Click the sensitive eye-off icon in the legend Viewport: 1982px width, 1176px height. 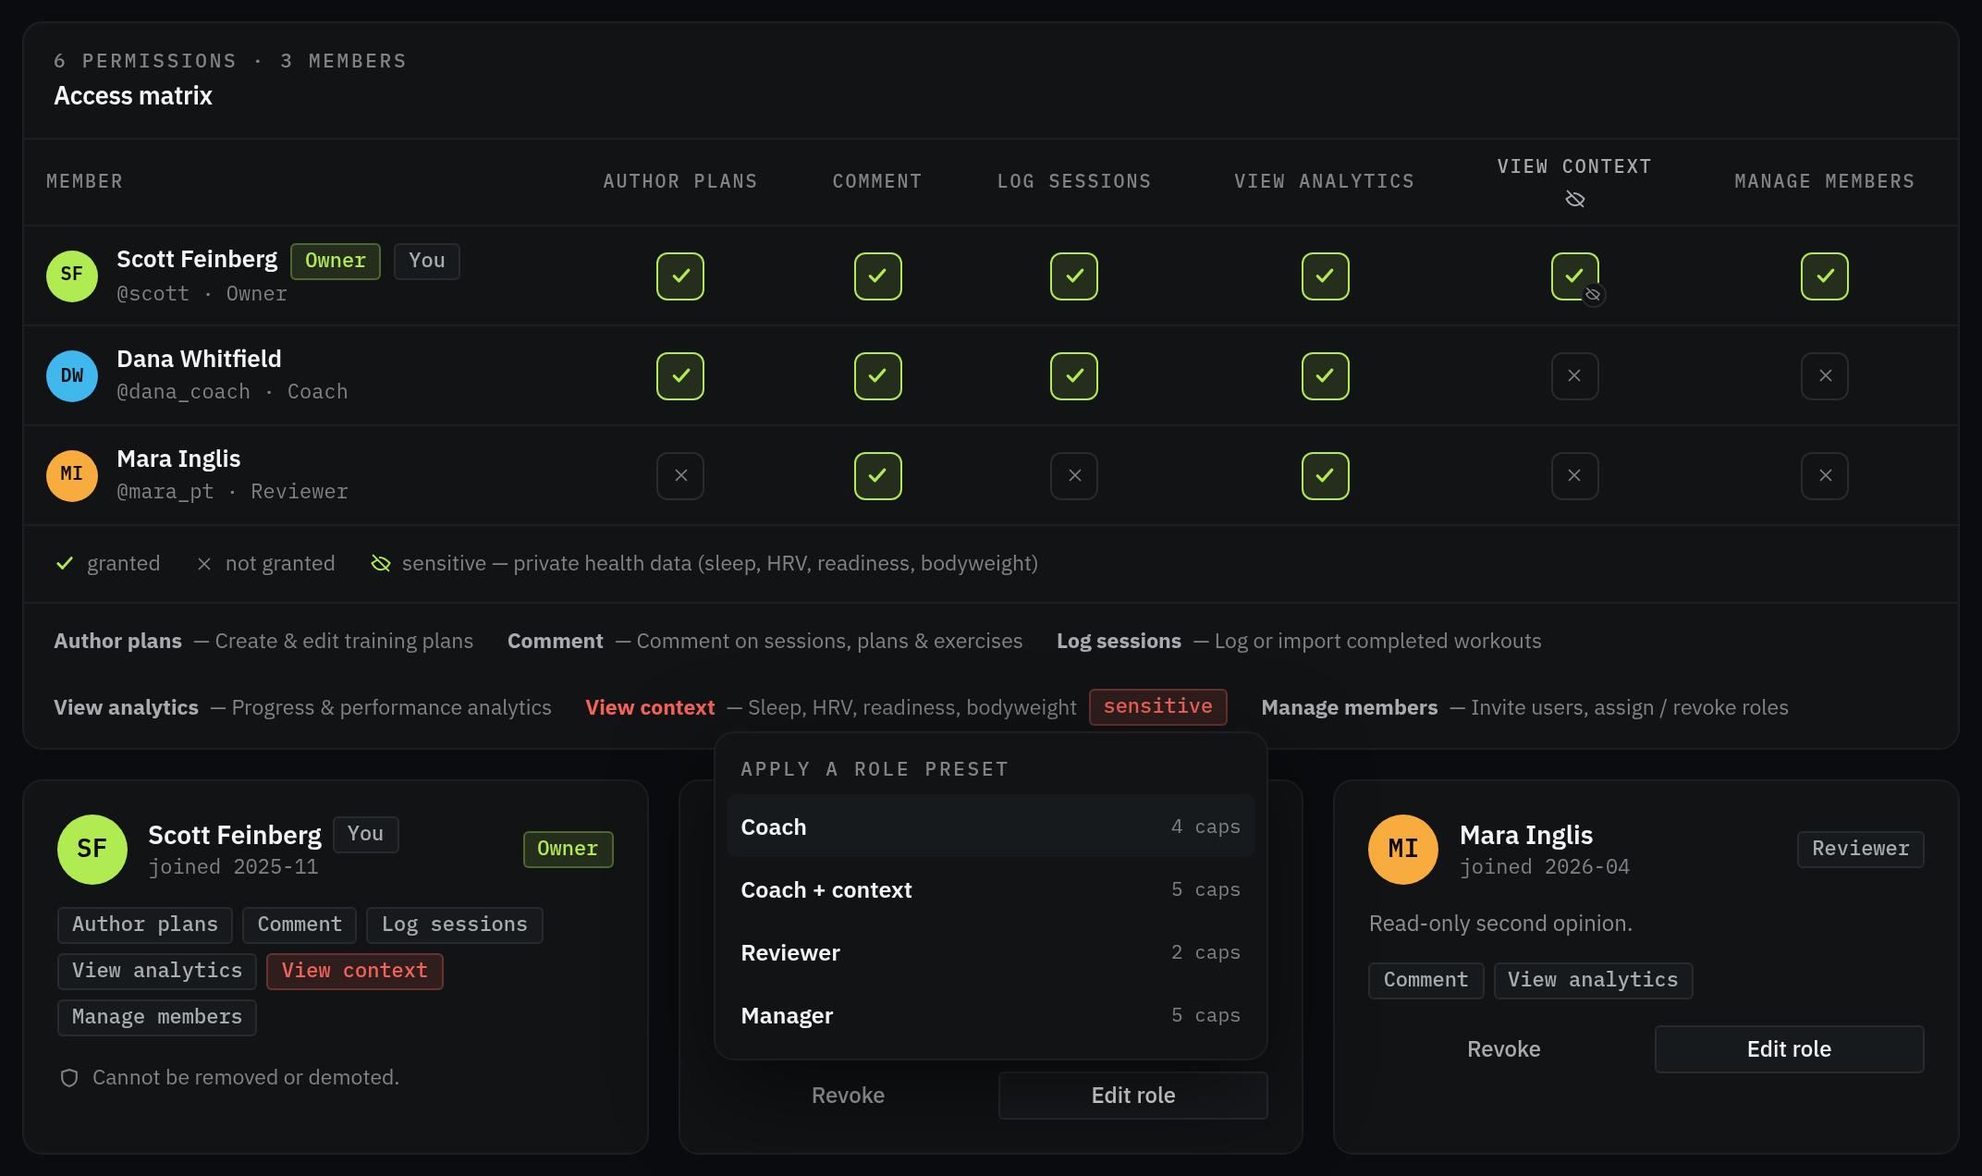381,563
